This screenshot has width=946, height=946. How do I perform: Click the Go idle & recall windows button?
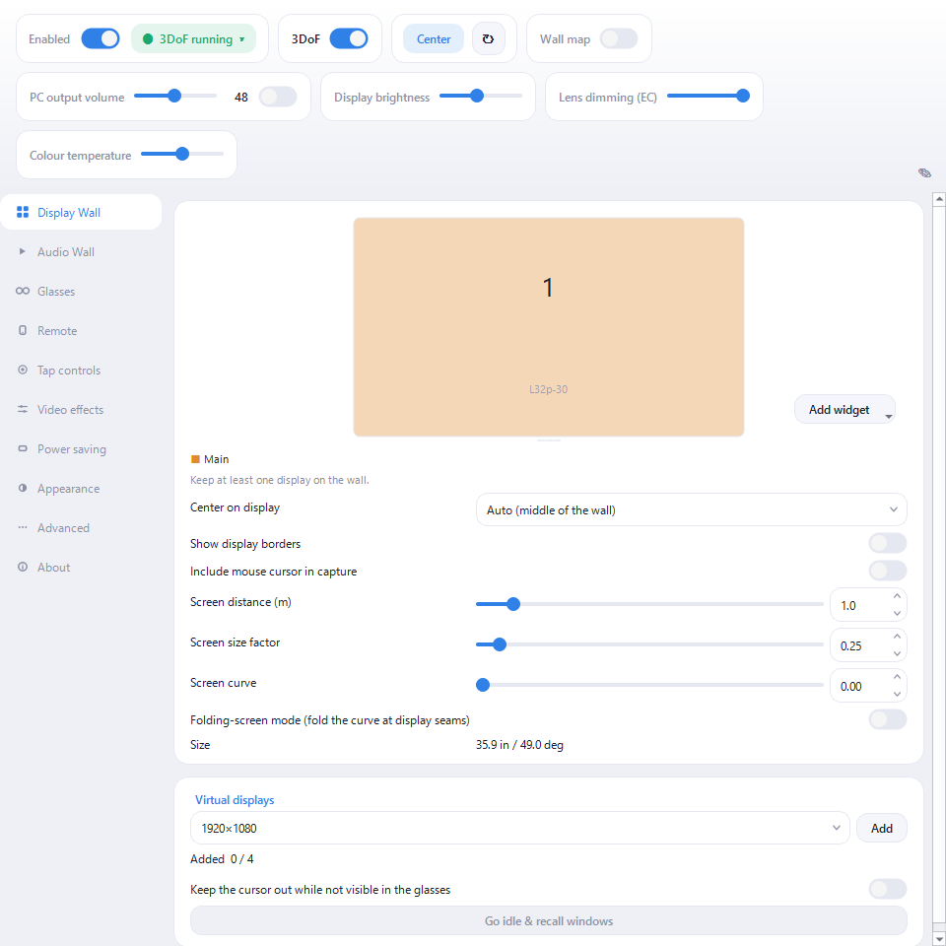pyautogui.click(x=549, y=920)
